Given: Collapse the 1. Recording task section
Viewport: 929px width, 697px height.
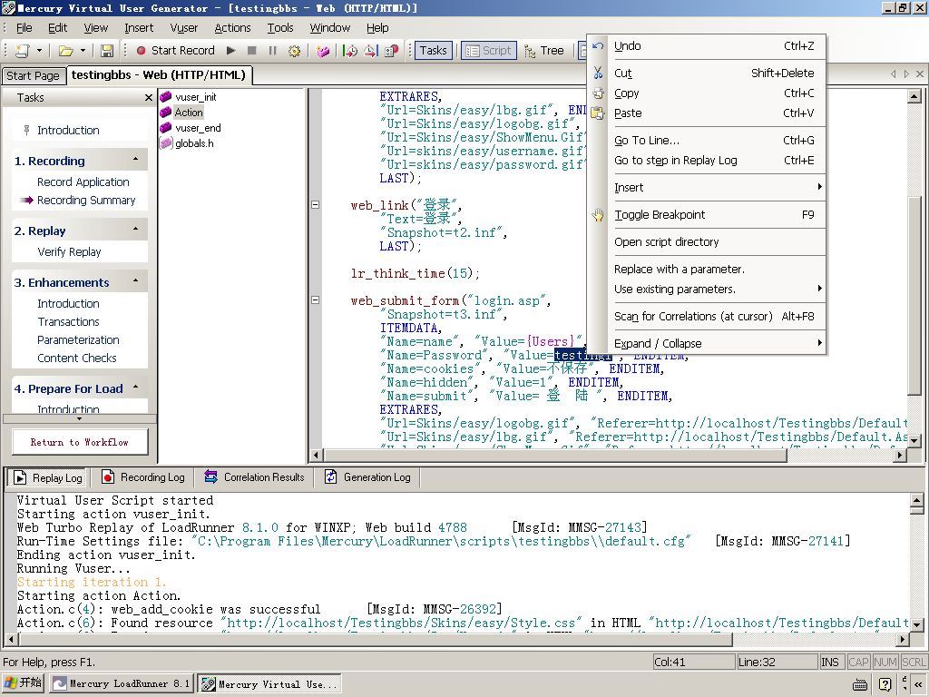Looking at the screenshot, I should point(136,160).
